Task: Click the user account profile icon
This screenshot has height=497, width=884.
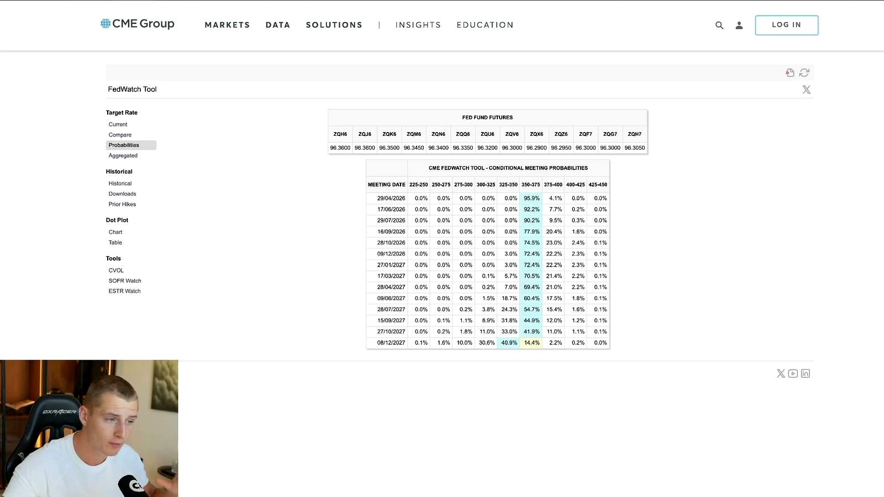Action: coord(739,25)
